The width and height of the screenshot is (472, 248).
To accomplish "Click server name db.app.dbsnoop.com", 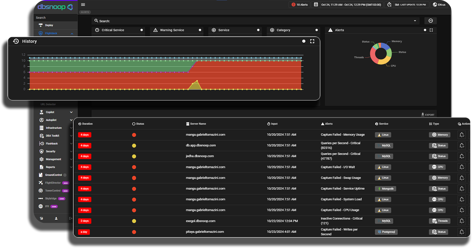I will (x=201, y=145).
